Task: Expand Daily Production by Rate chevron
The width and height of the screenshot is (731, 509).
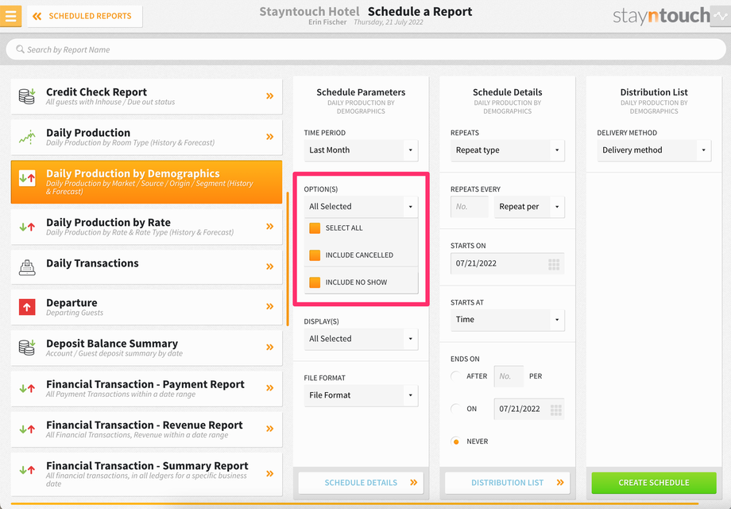Action: click(269, 227)
